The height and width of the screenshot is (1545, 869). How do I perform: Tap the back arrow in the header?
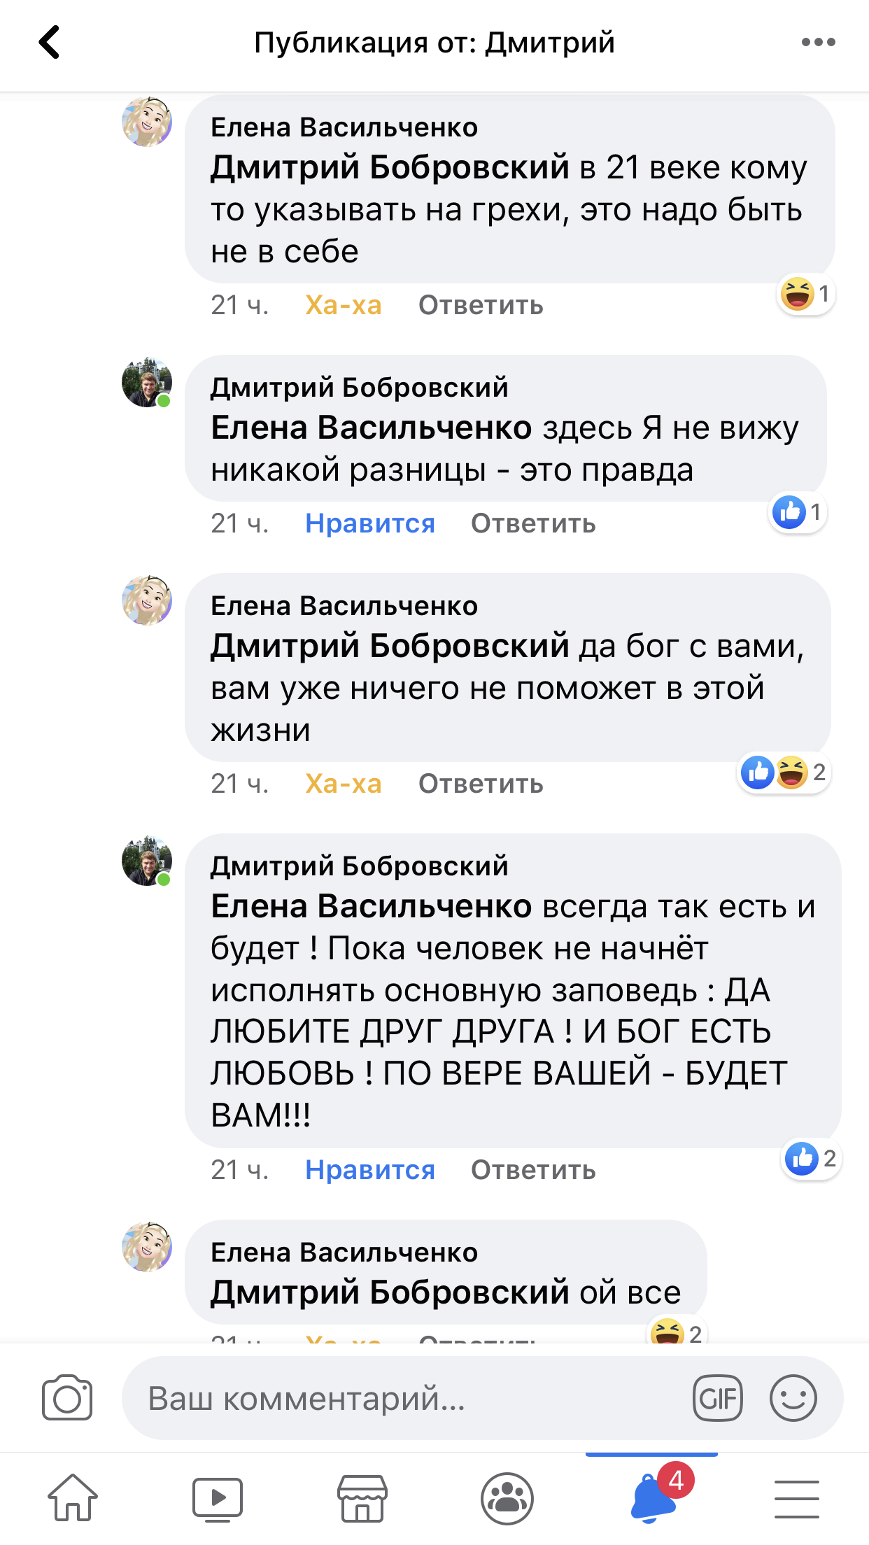[x=50, y=43]
